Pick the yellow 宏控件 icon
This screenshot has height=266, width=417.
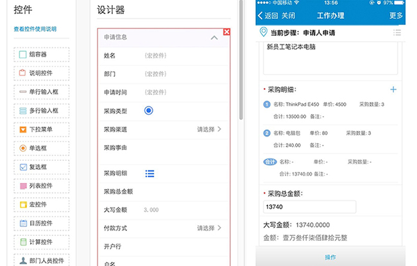click(23, 204)
